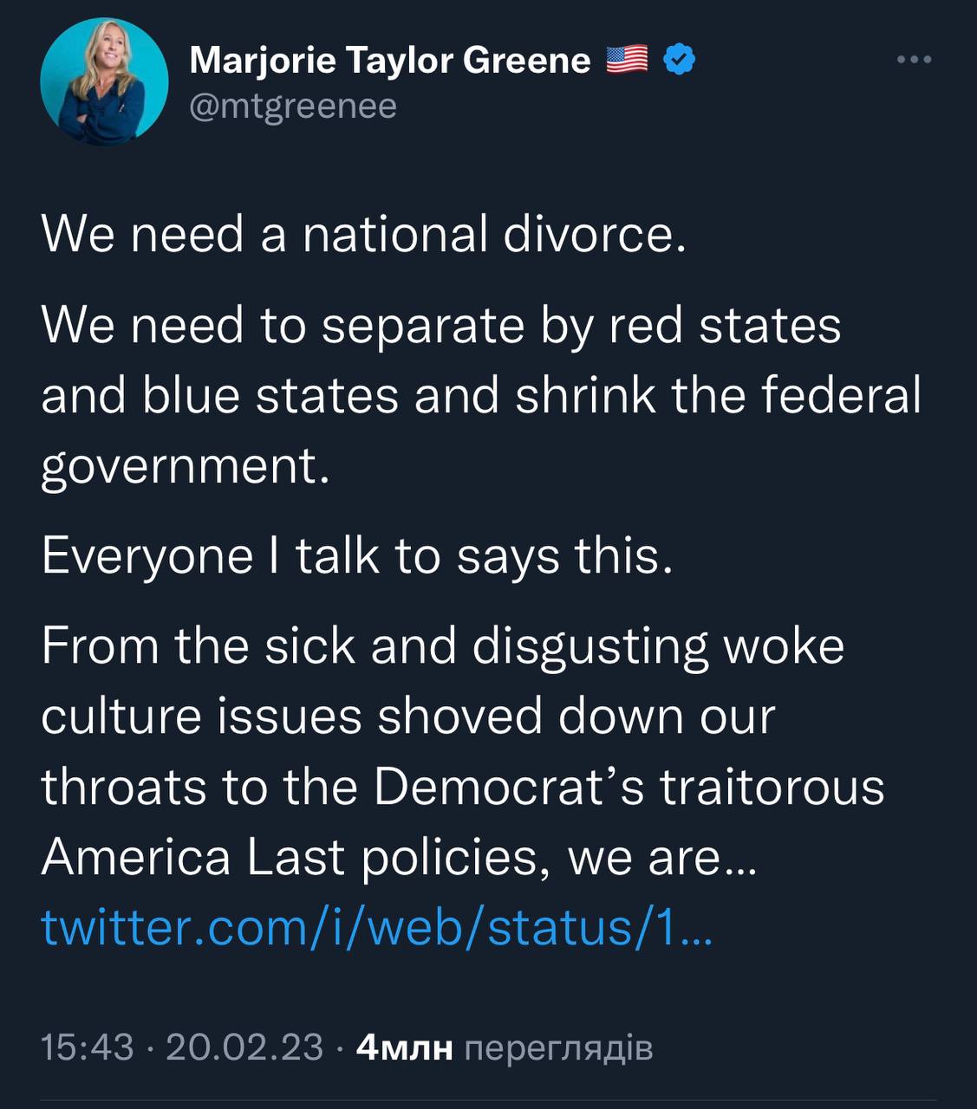Click the blue verified checkmark badge
The height and width of the screenshot is (1109, 977).
pyautogui.click(x=679, y=60)
